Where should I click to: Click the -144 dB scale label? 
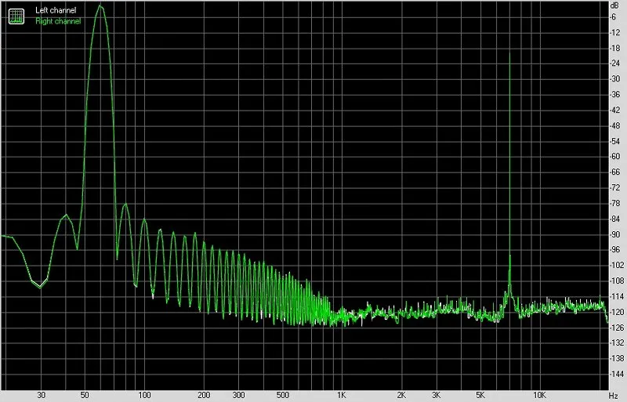(x=617, y=374)
